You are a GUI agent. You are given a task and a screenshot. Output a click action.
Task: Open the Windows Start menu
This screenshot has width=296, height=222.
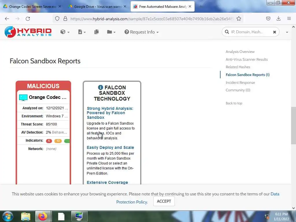pyautogui.click(x=7, y=216)
